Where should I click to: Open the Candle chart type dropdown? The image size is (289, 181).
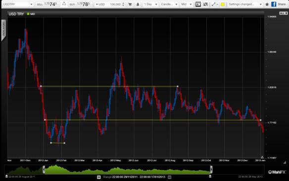click(x=169, y=4)
